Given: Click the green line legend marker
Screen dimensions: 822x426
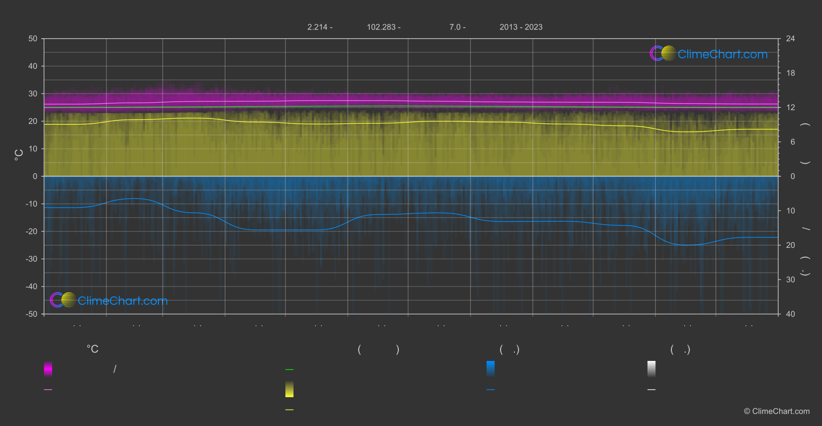Looking at the screenshot, I should coord(289,370).
